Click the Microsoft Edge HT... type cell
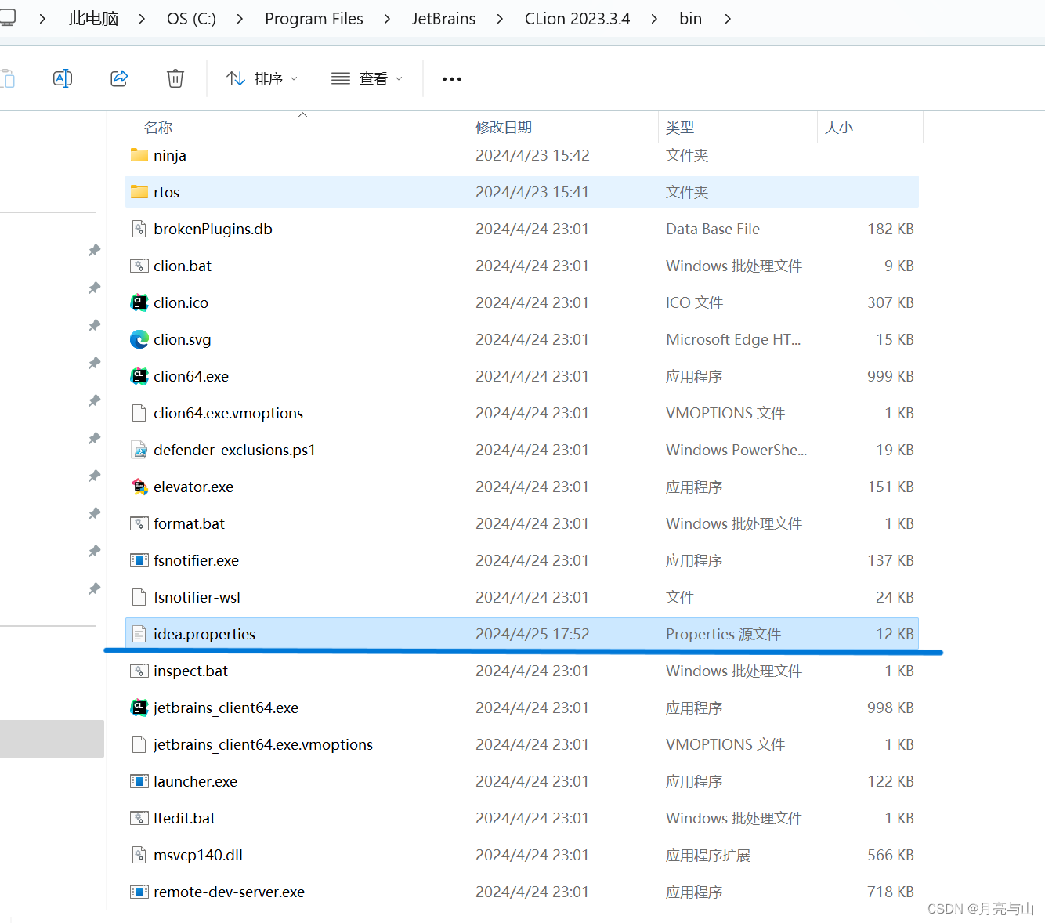 [x=733, y=339]
